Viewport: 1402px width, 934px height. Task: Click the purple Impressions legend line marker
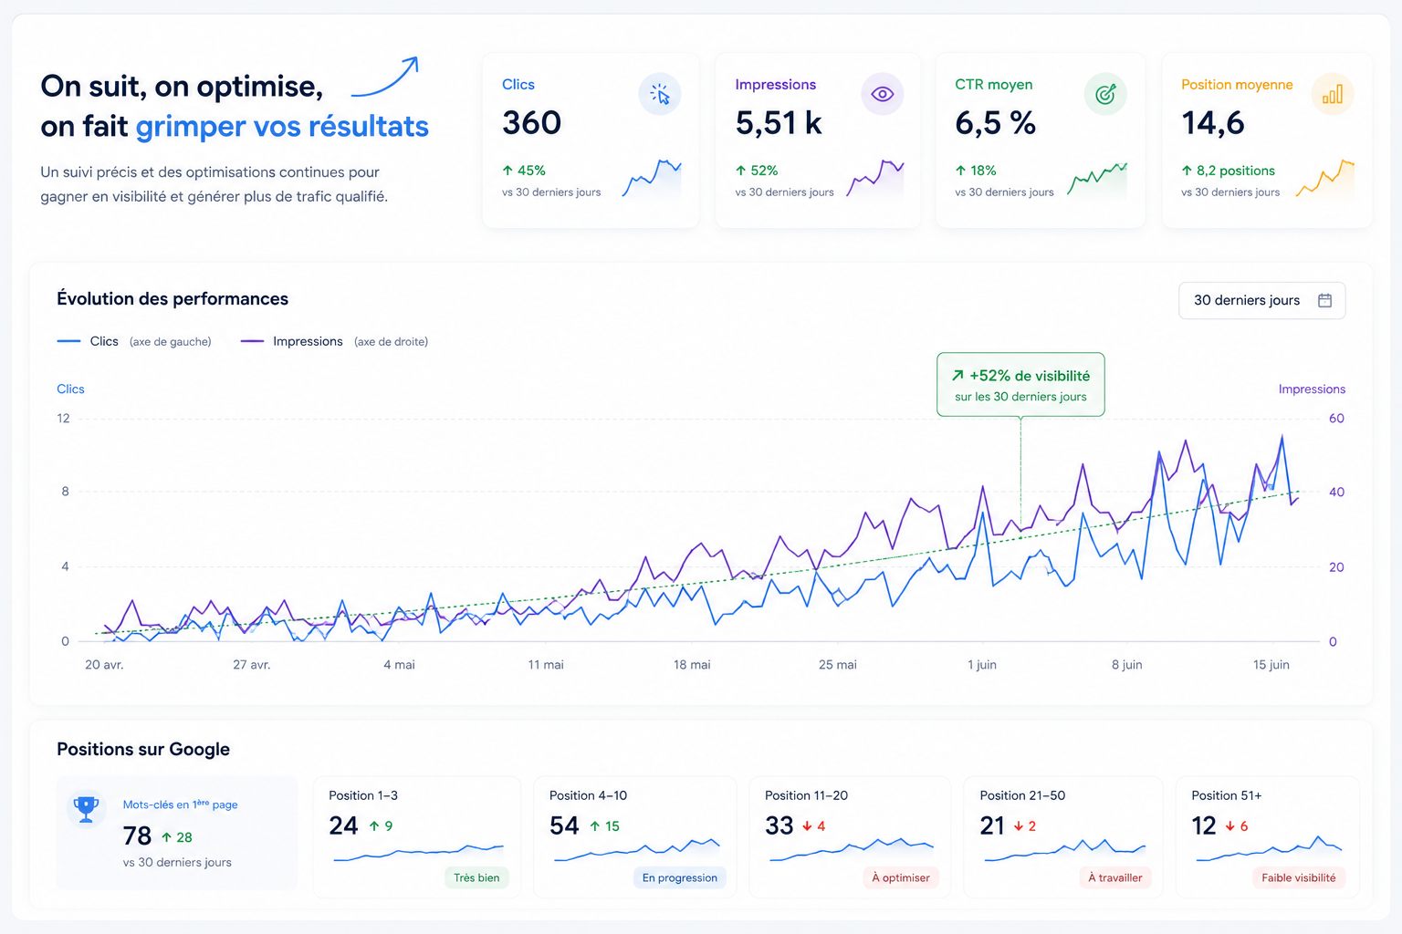252,341
